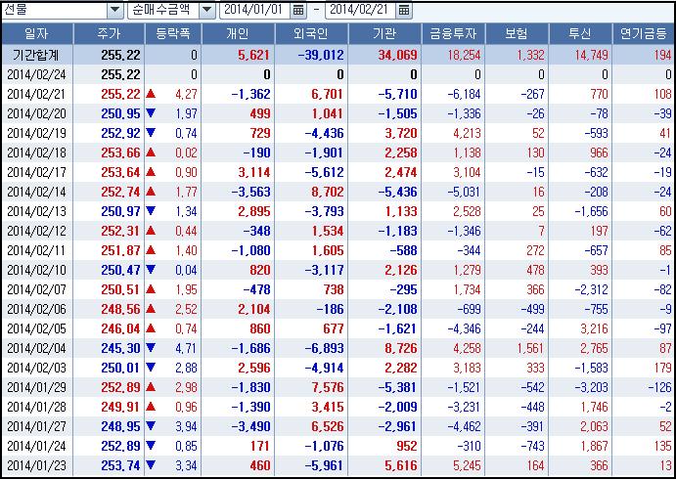Open the 선물 dropdown arrow
Image resolution: width=676 pixels, height=480 pixels.
[114, 10]
